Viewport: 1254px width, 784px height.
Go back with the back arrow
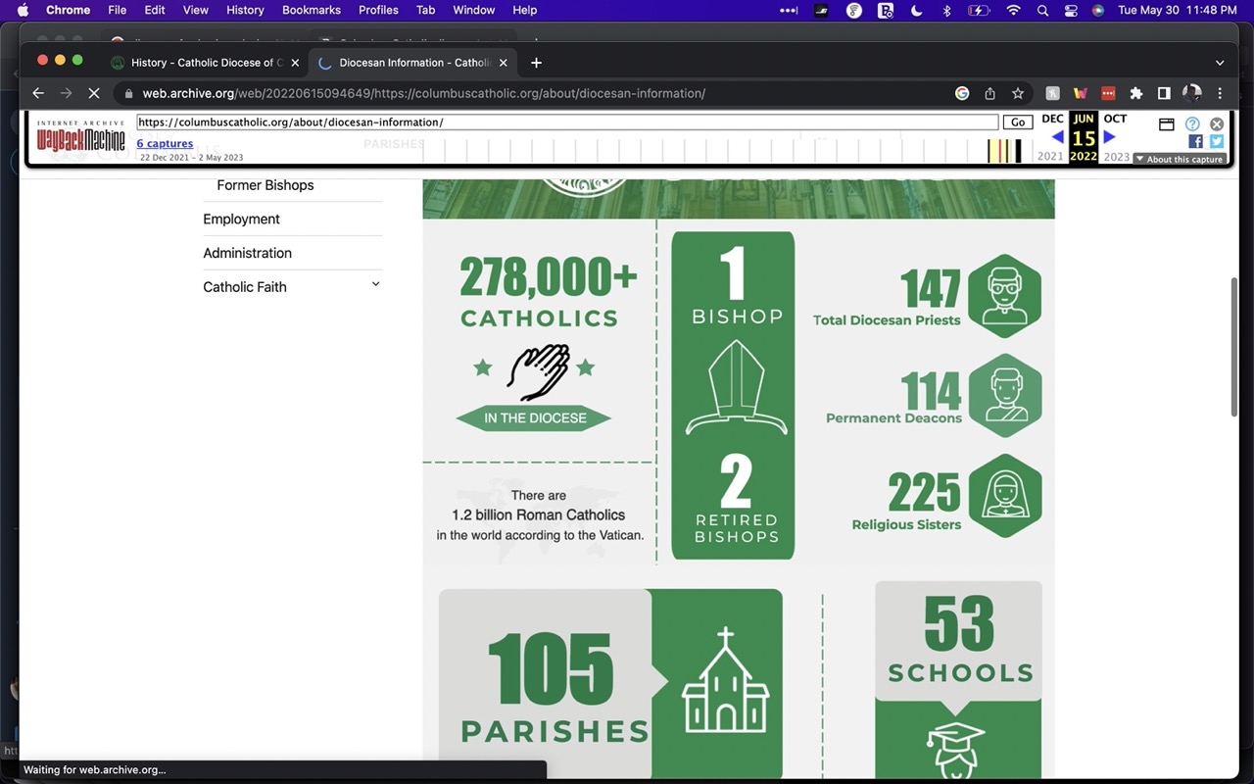pos(38,93)
